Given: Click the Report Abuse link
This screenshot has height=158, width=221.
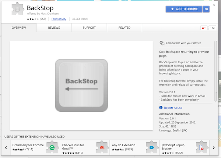Looking at the screenshot, I should click(173, 108).
